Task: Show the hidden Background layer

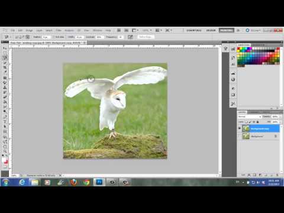Action: pos(240,136)
